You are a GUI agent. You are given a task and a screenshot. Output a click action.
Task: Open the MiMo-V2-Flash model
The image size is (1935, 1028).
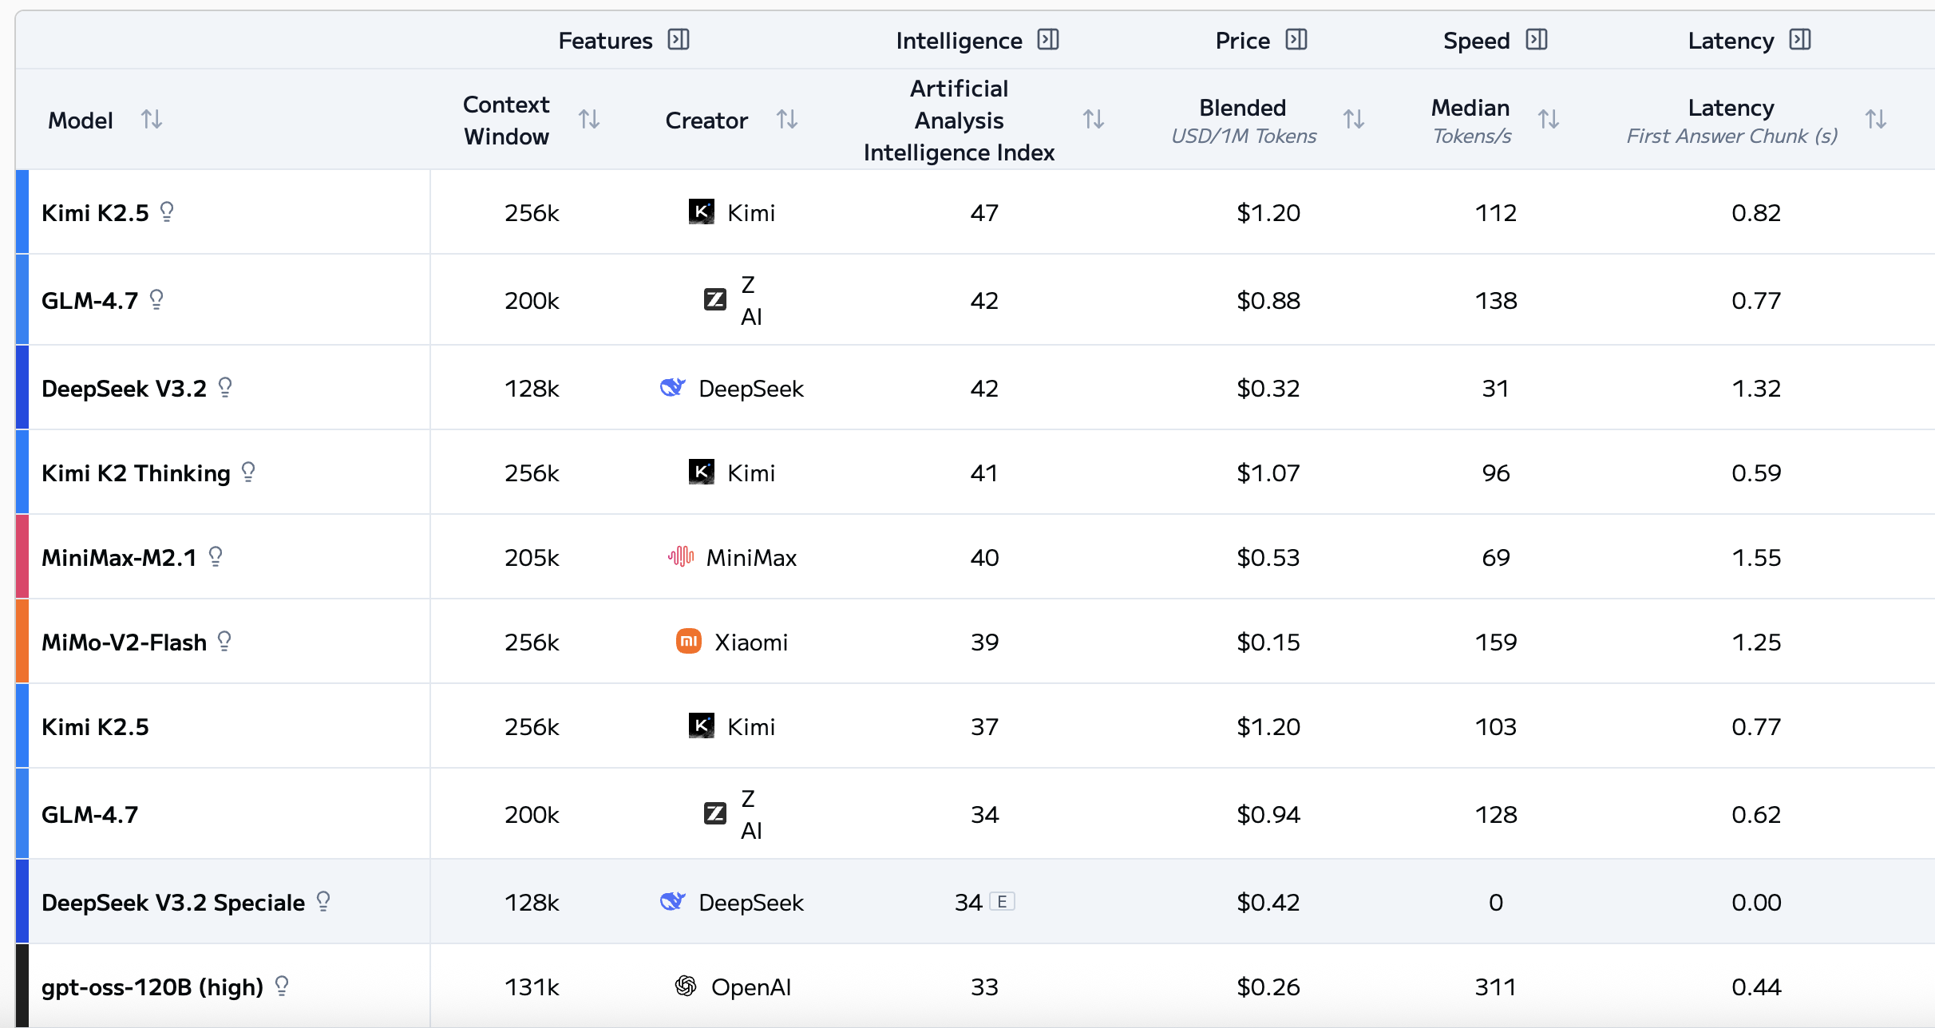[124, 642]
